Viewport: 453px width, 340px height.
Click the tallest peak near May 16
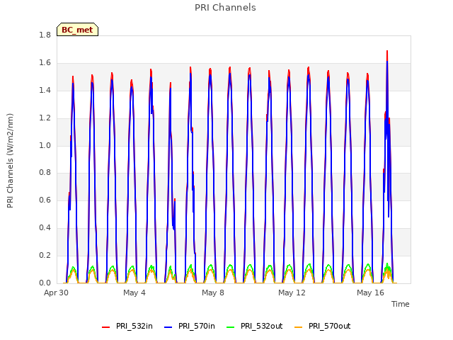tap(387, 52)
